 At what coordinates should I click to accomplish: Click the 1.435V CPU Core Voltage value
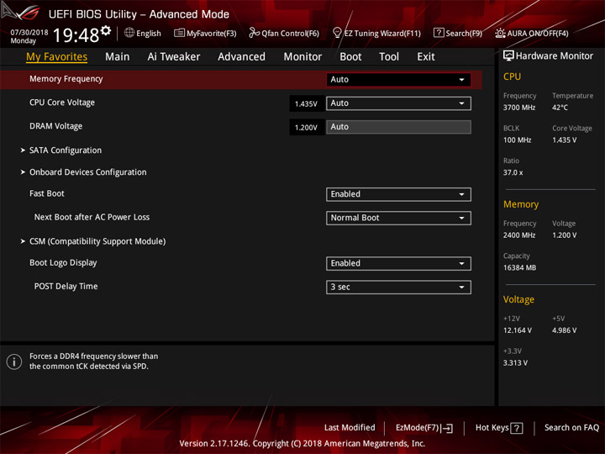click(x=307, y=104)
